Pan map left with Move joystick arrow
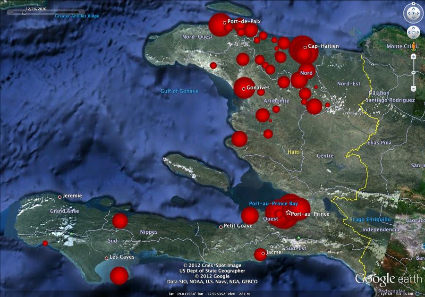The image size is (425, 297). coord(409,33)
